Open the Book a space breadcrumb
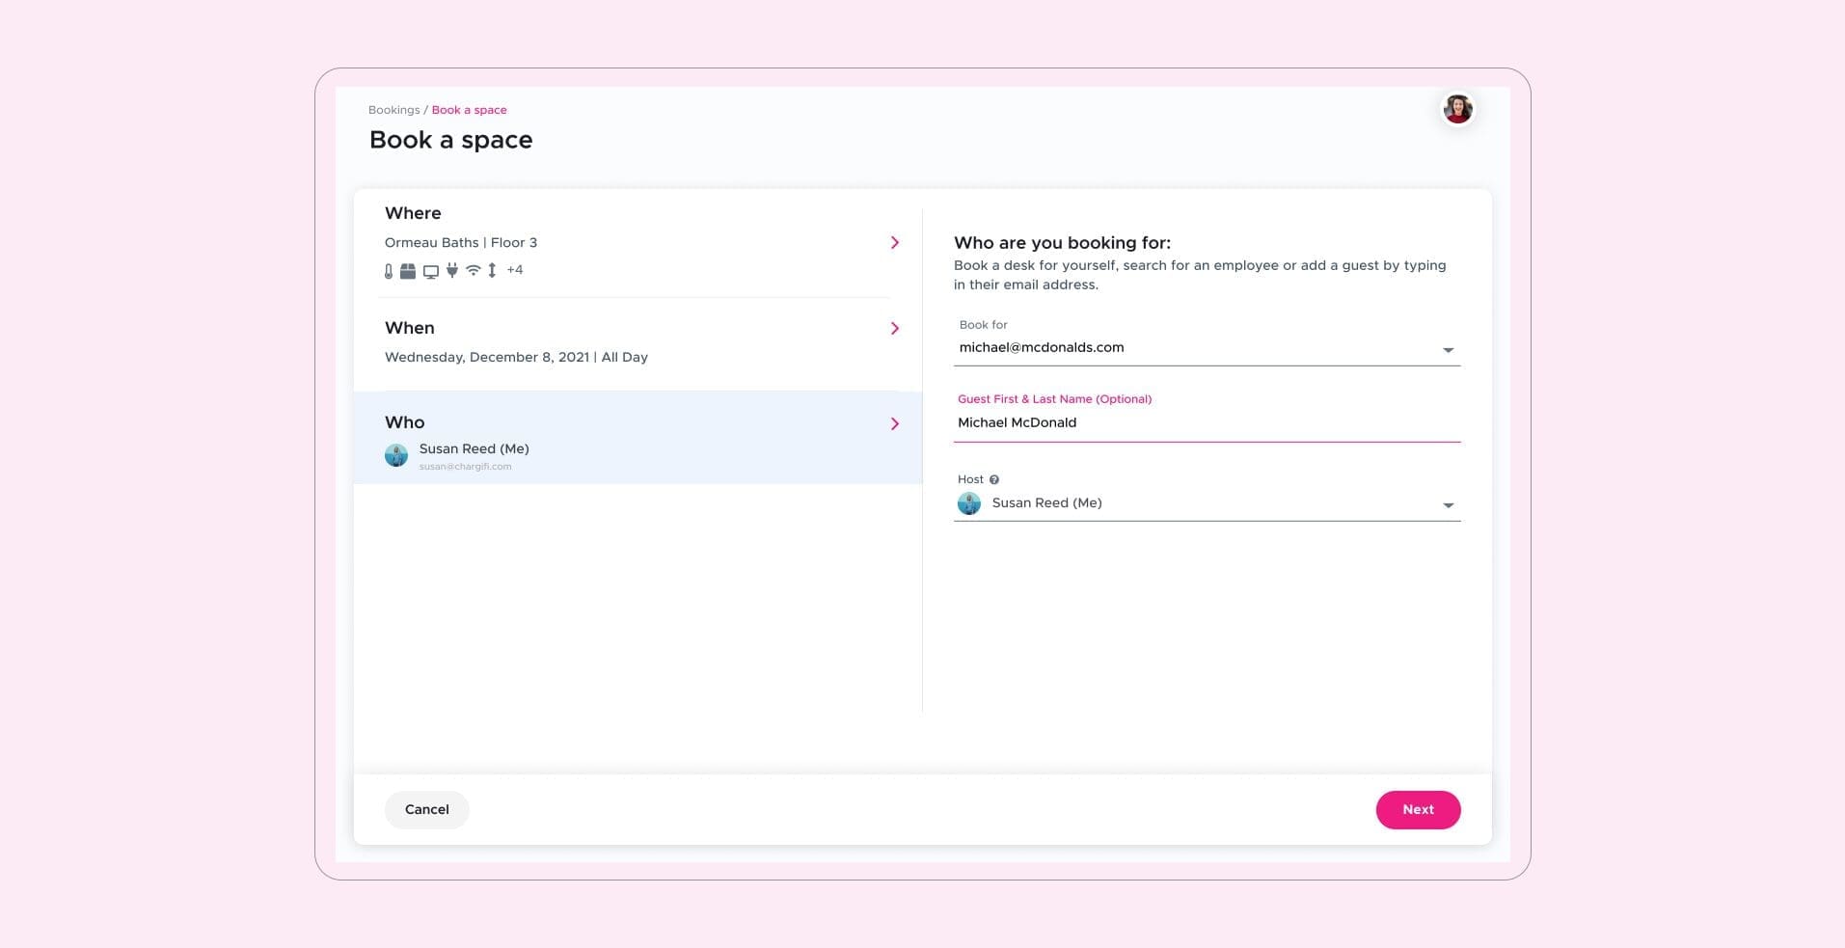This screenshot has width=1845, height=948. 470,109
